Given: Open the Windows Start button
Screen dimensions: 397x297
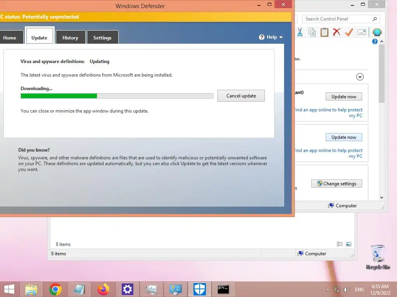Looking at the screenshot, I should coord(9,289).
